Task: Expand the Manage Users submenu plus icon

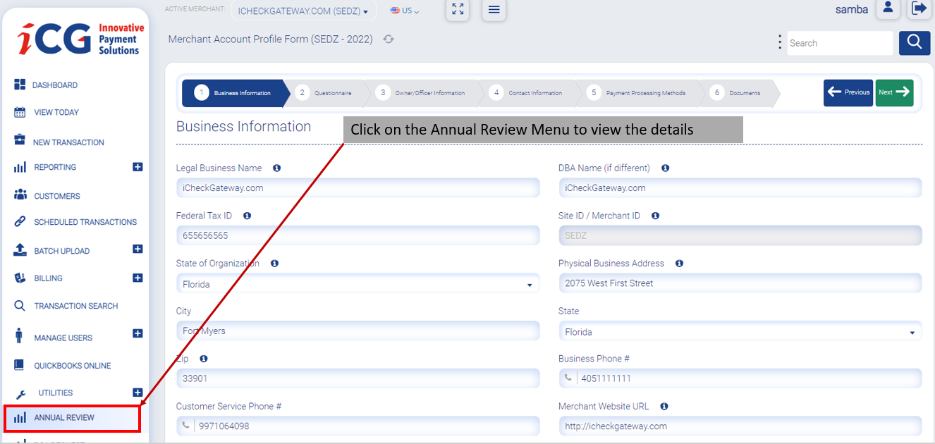Action: 137,333
